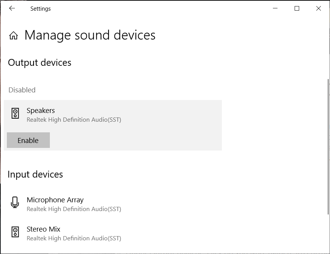The image size is (330, 254).
Task: Open the Microphone Array entry
Action: click(x=113, y=204)
